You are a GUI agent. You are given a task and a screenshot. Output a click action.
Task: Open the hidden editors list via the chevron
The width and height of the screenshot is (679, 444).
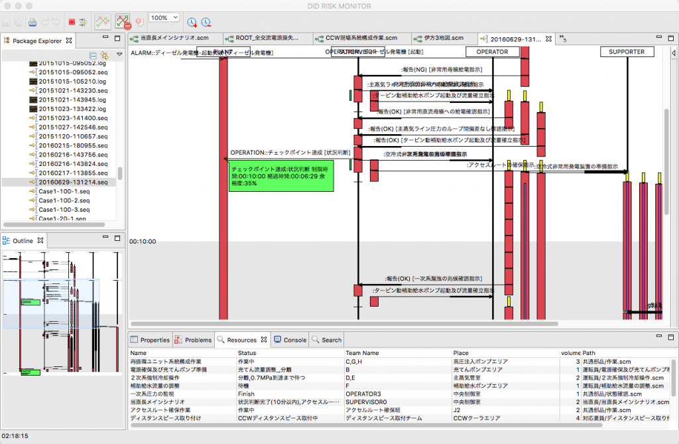561,38
